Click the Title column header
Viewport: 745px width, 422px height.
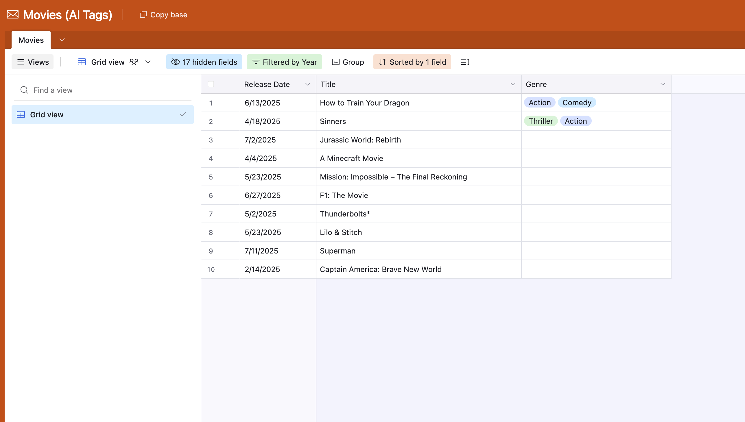click(x=419, y=84)
